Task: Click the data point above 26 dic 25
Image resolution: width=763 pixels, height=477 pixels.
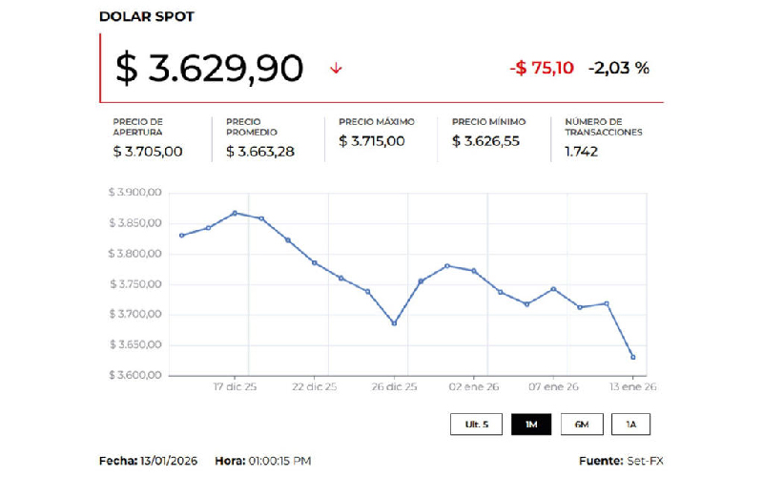Action: click(394, 323)
